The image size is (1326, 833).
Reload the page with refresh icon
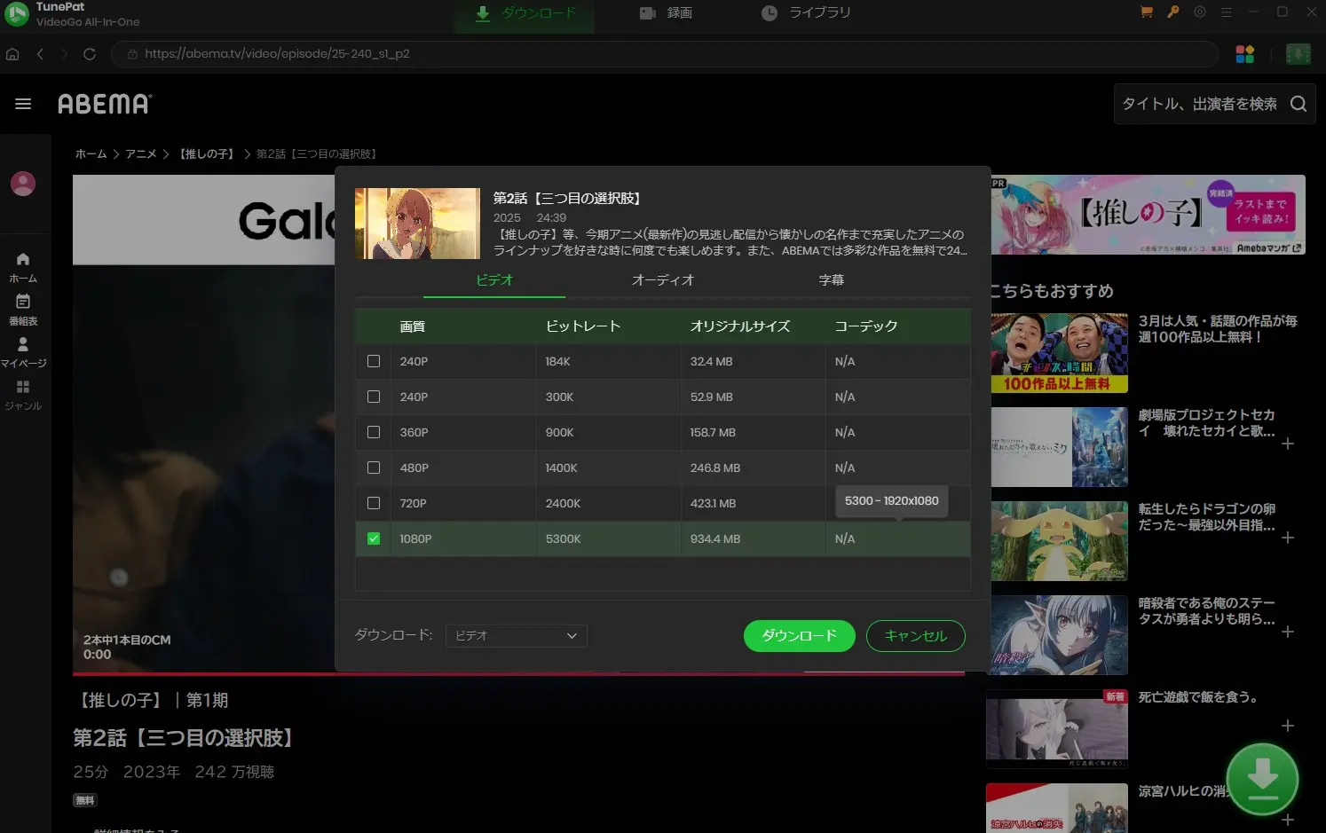90,54
